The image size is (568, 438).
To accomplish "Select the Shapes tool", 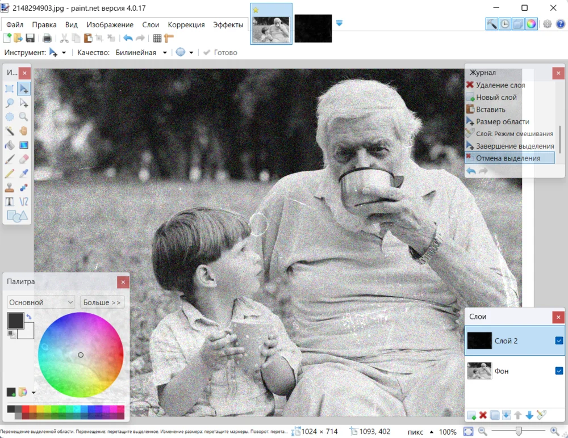I will click(16, 216).
